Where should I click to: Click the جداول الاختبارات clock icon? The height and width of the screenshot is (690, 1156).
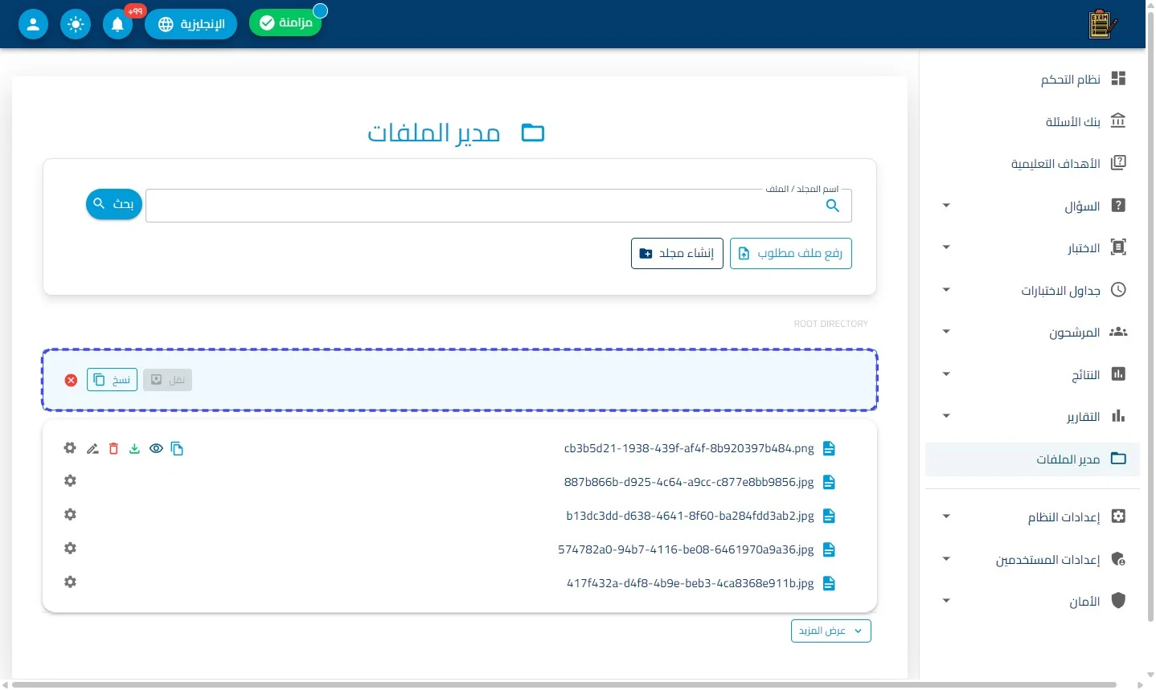1118,290
